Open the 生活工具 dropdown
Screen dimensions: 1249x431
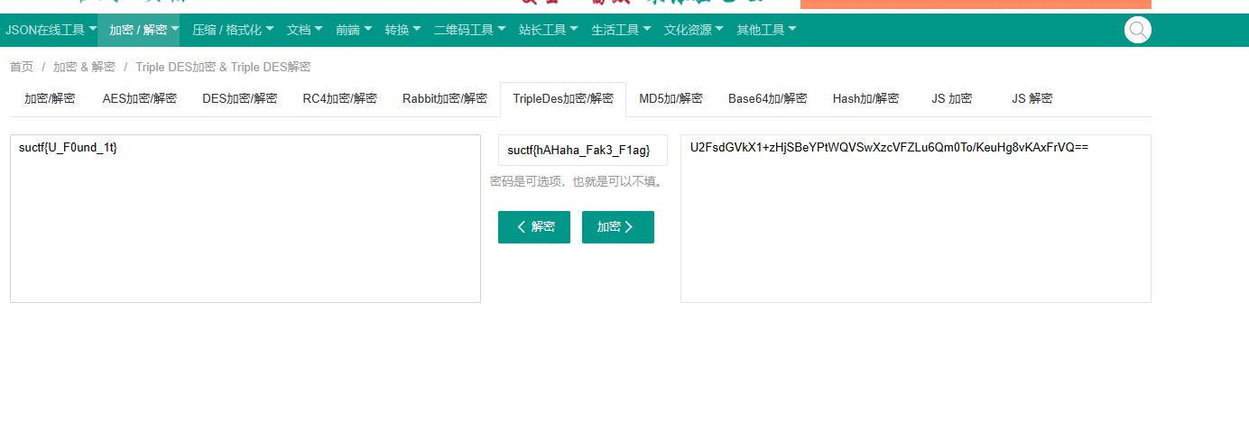coord(621,30)
